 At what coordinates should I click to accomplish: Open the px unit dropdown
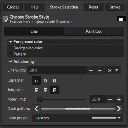pyautogui.click(x=113, y=70)
